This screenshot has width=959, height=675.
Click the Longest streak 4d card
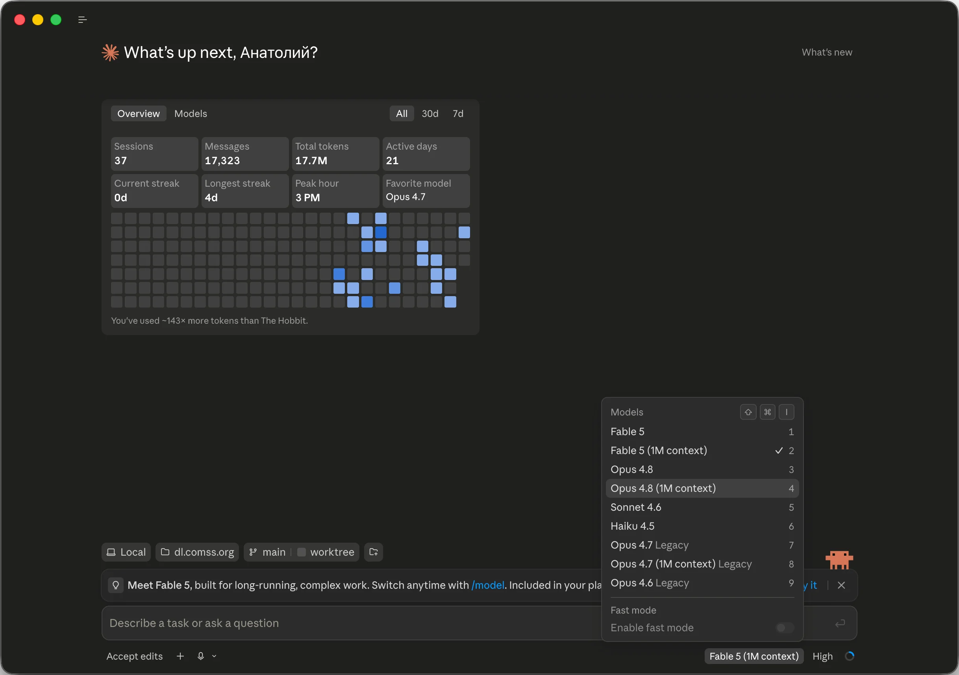[245, 191]
